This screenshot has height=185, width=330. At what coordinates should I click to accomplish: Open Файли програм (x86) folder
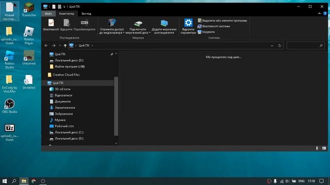pos(67,66)
